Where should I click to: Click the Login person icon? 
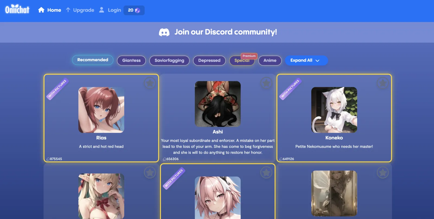[x=101, y=10]
